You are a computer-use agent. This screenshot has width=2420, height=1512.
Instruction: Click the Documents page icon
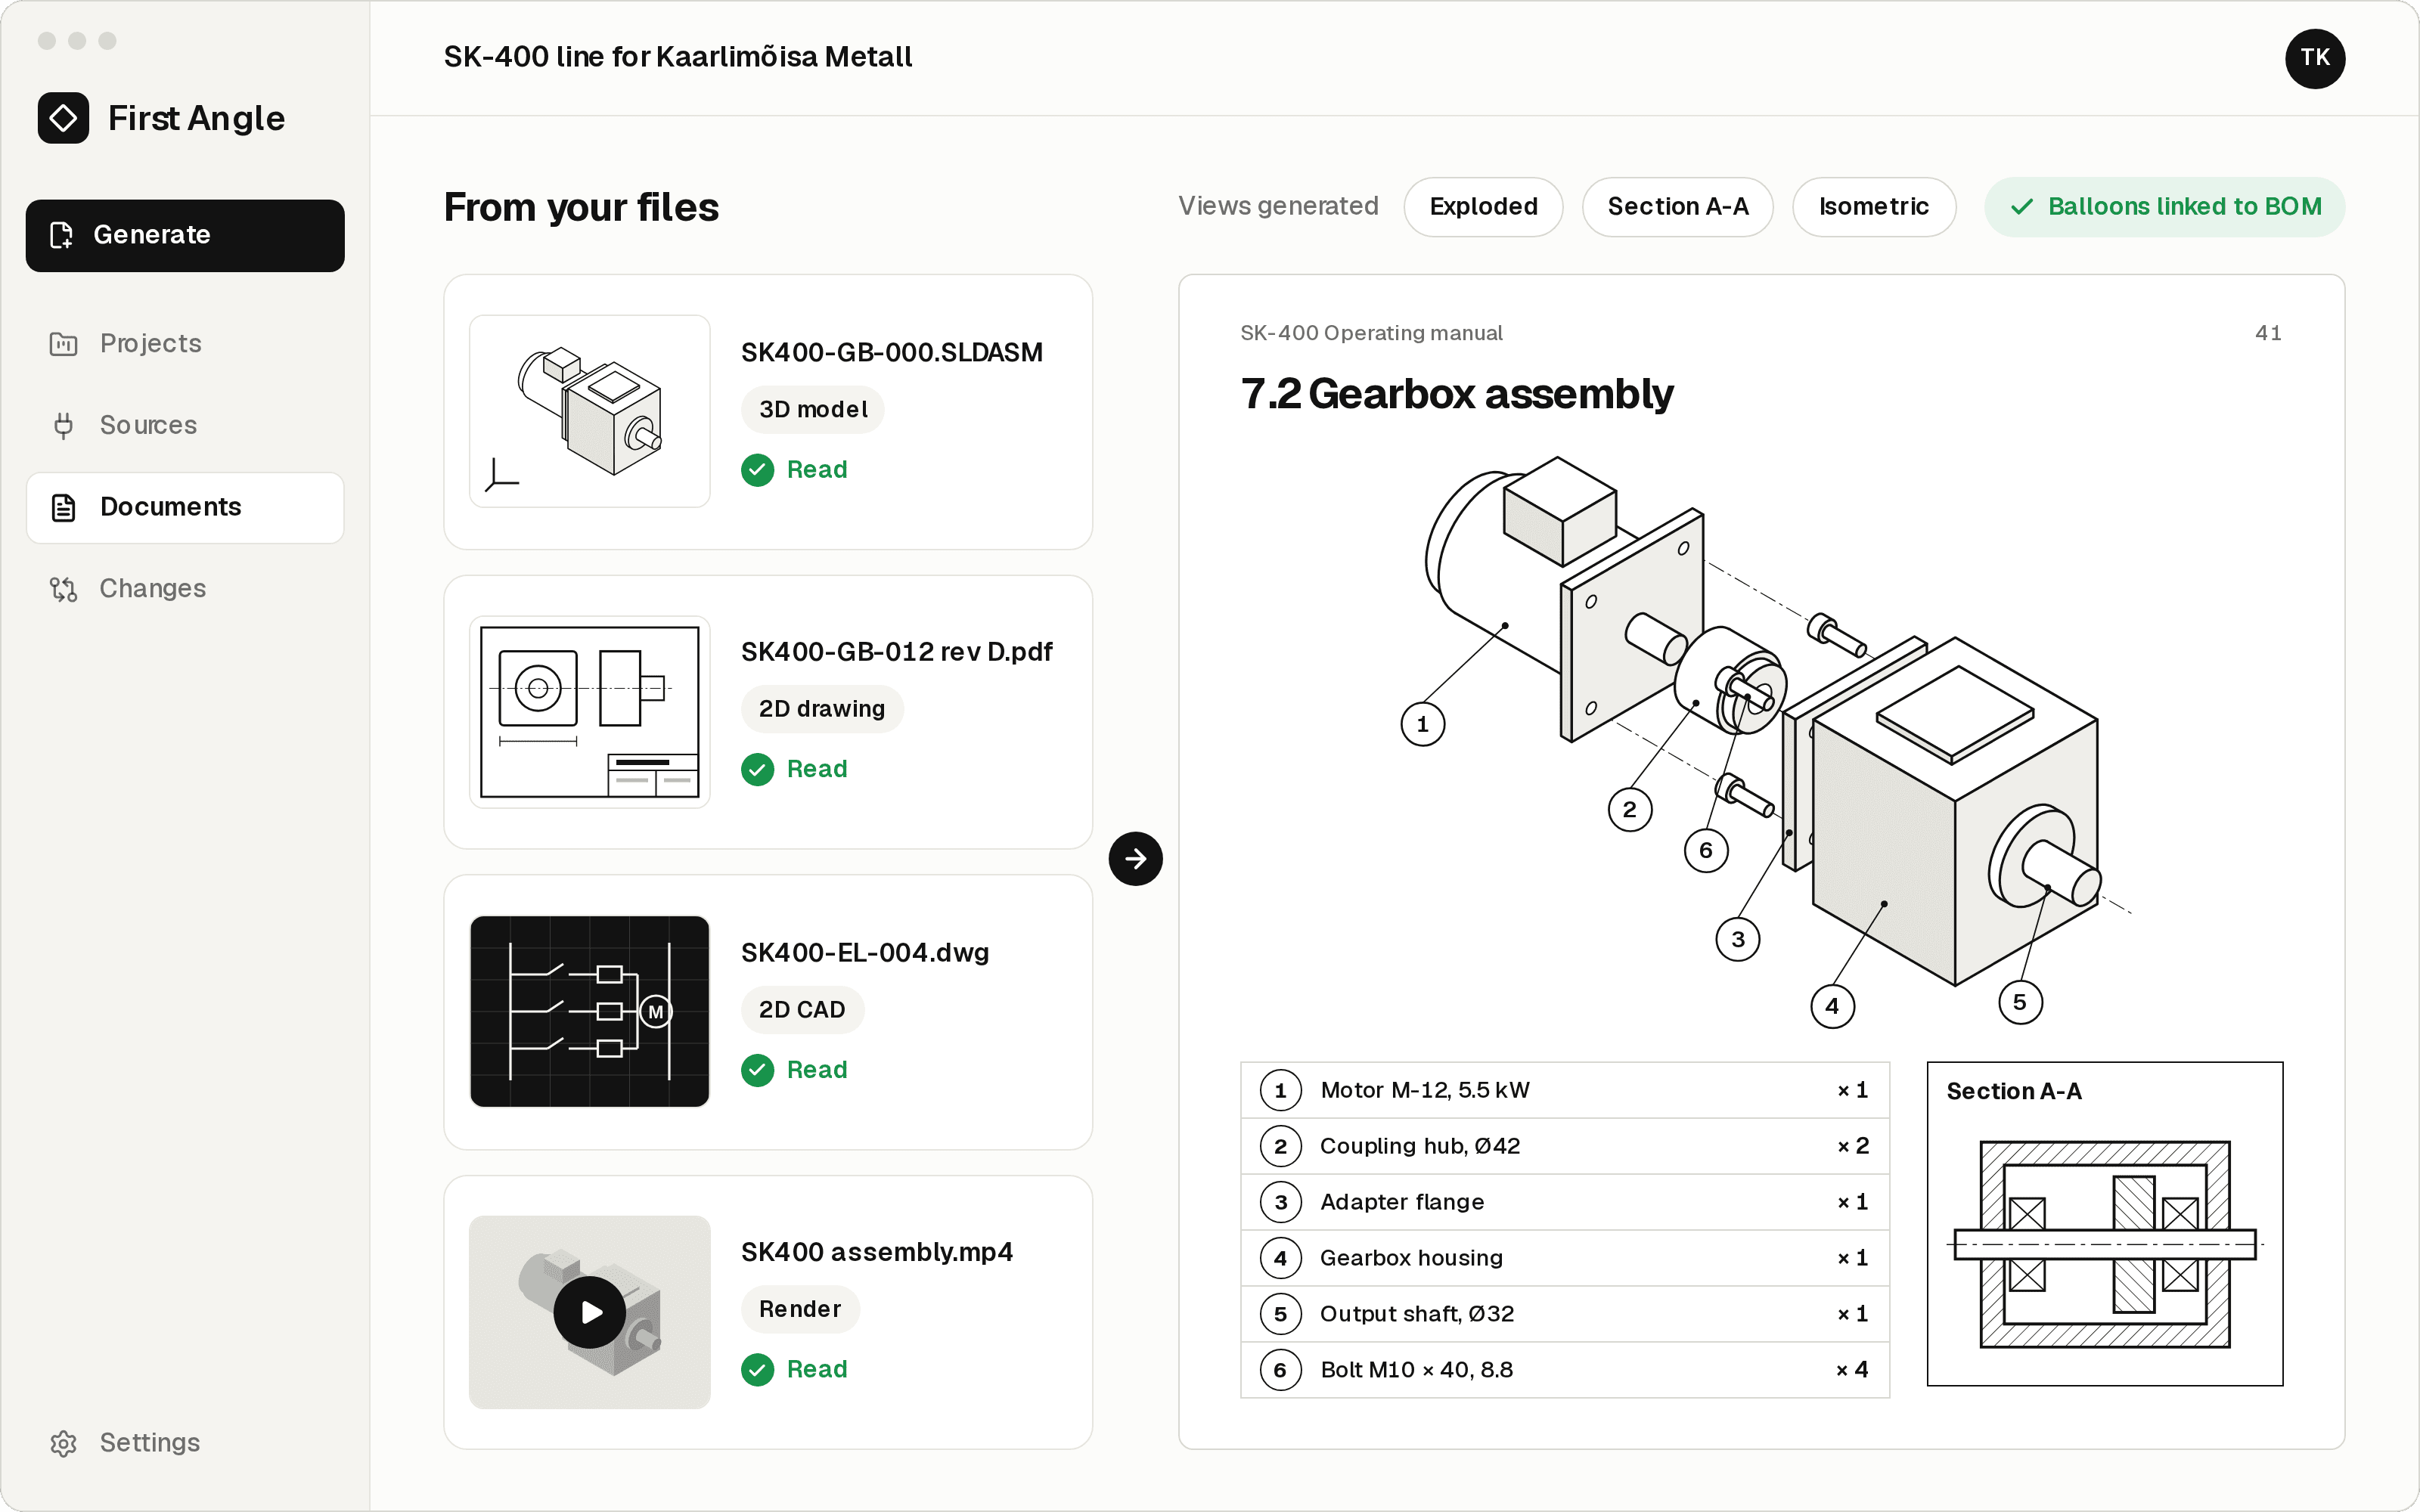tap(64, 508)
